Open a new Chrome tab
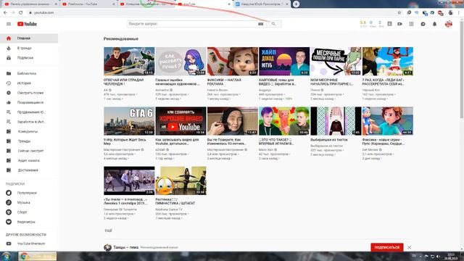 [x=296, y=4]
